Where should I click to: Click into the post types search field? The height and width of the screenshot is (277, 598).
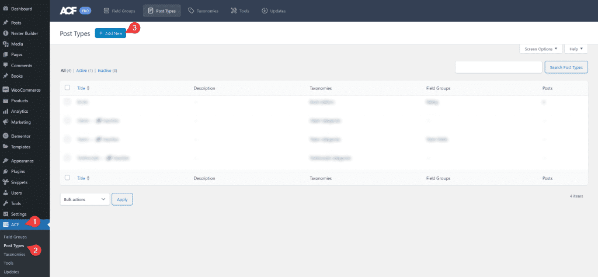(x=498, y=67)
